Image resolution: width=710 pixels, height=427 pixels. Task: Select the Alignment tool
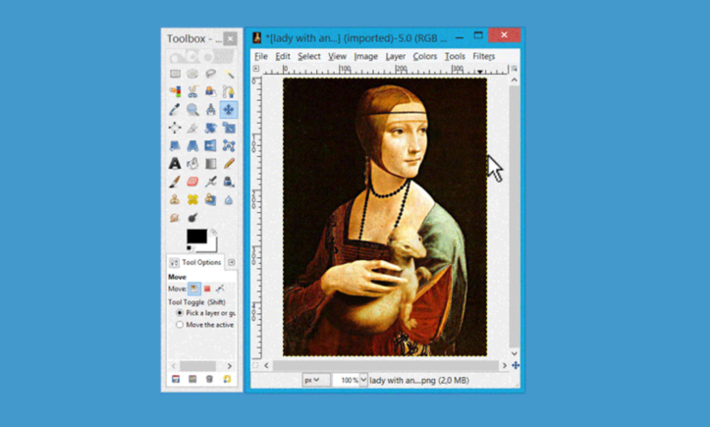(175, 128)
